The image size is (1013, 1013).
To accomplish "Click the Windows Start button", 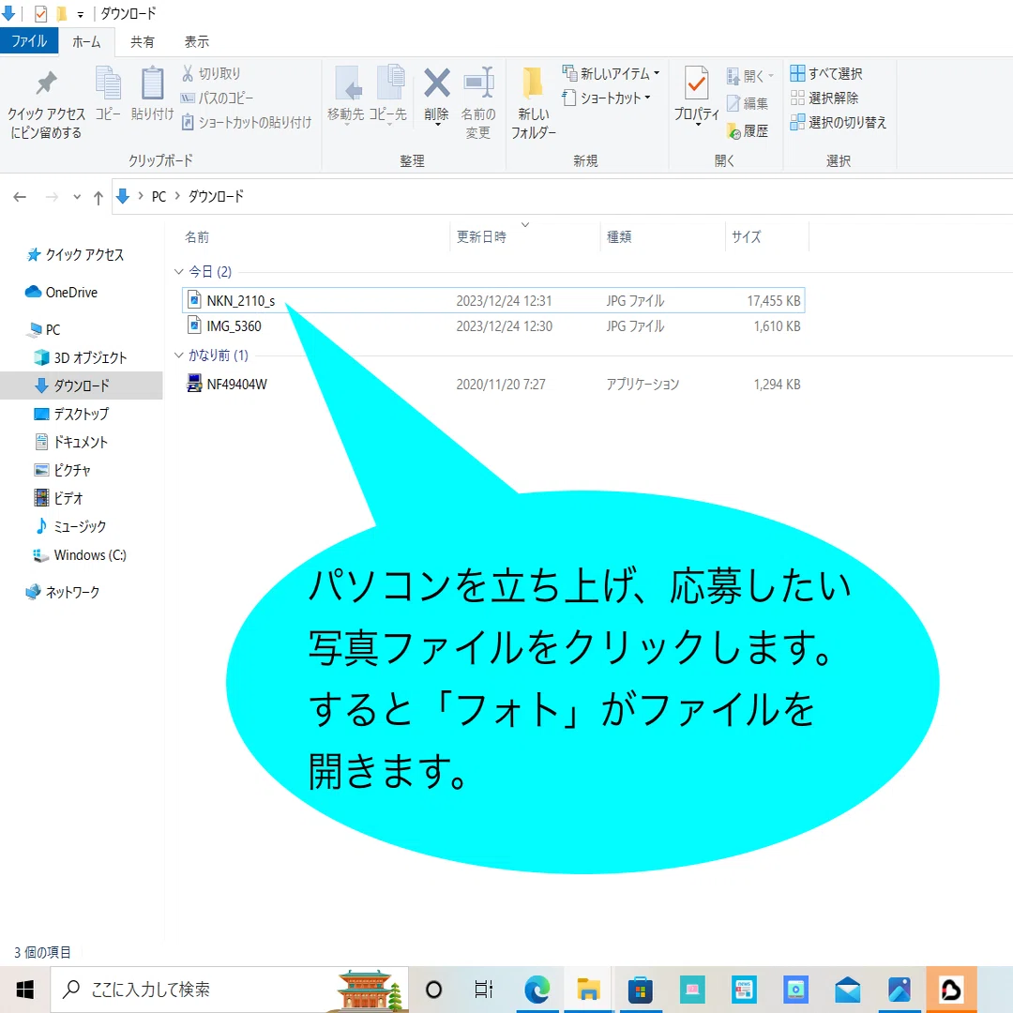I will 24,990.
